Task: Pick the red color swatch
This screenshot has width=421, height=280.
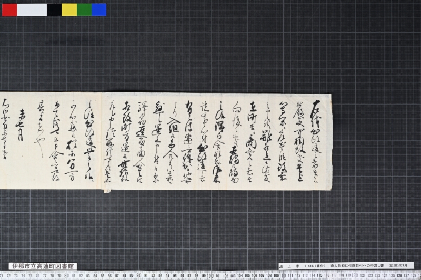Action: point(9,9)
